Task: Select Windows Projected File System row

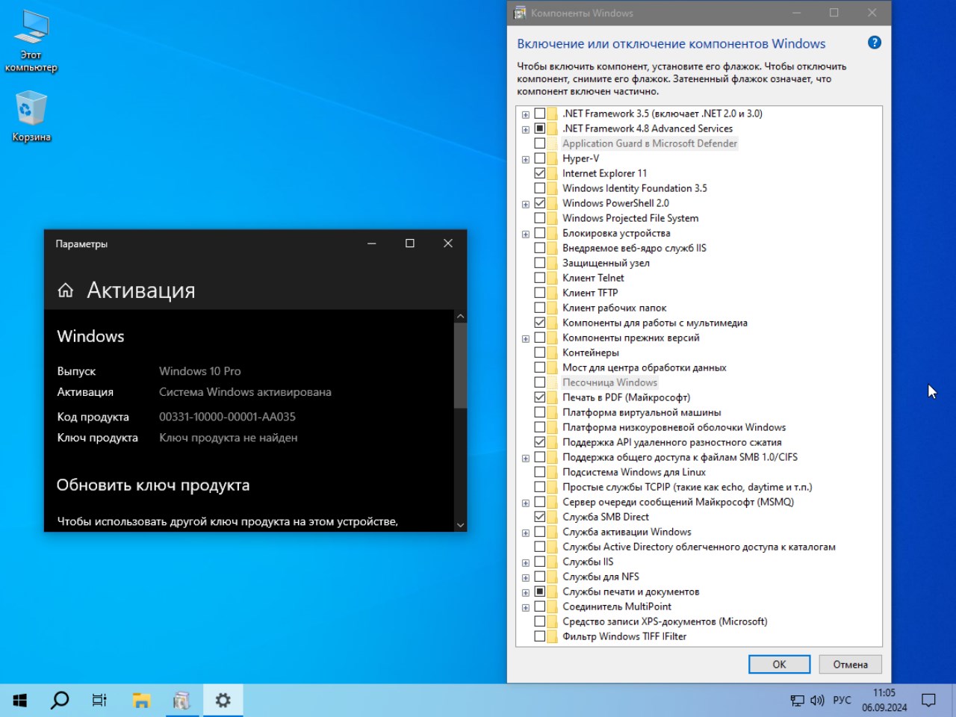Action: point(630,218)
